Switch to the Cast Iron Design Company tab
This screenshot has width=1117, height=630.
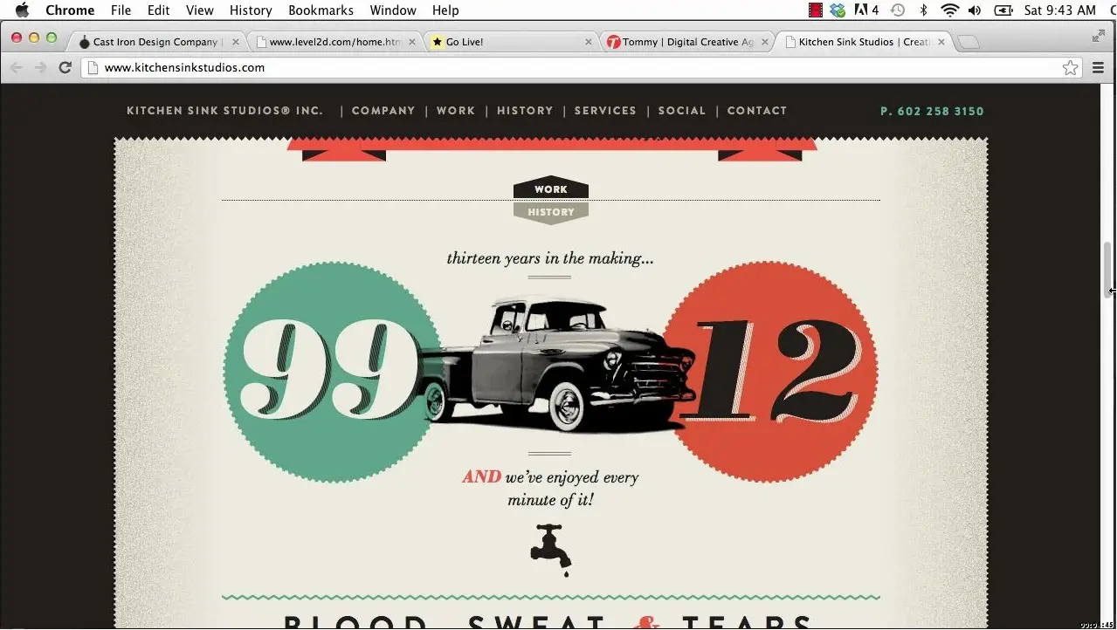coord(157,42)
